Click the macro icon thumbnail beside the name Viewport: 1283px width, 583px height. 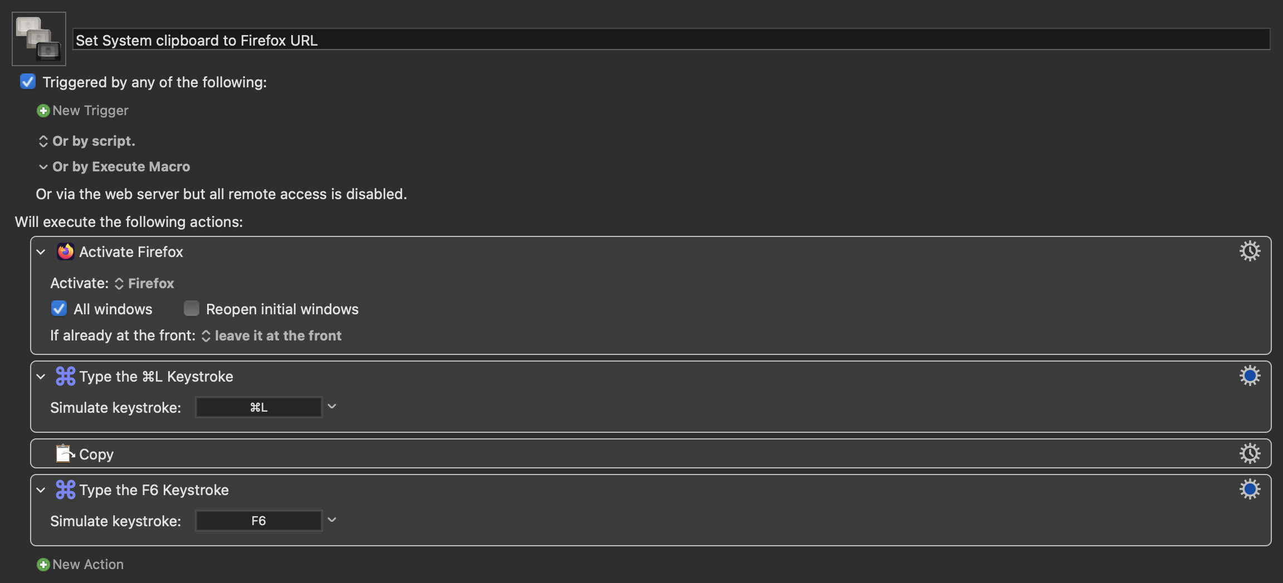39,39
